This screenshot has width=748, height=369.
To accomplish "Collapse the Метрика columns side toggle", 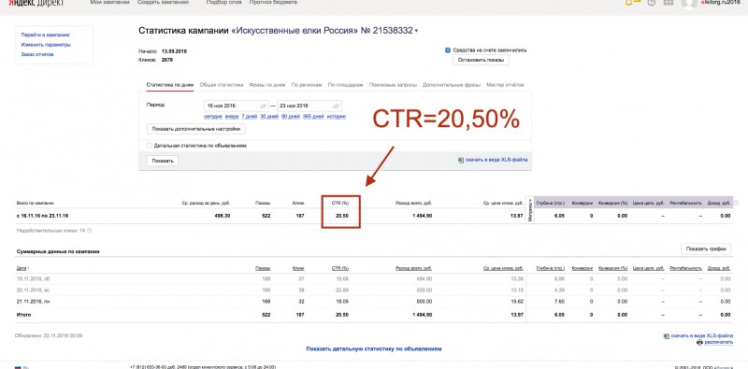I will click(529, 210).
